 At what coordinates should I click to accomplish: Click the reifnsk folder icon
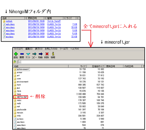point(4,21)
